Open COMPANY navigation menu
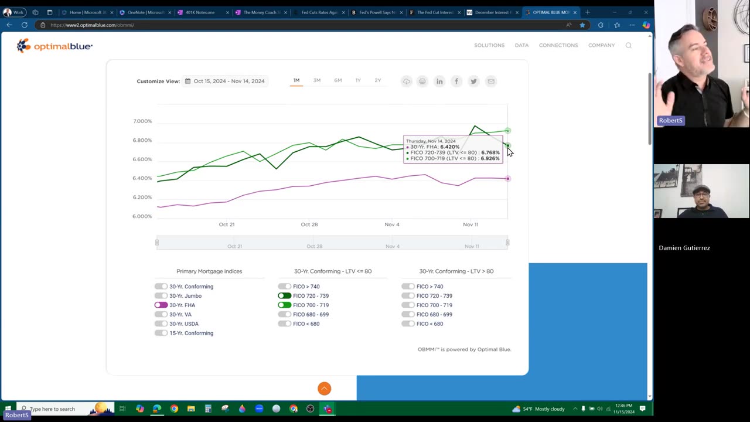This screenshot has height=422, width=750. 602,45
